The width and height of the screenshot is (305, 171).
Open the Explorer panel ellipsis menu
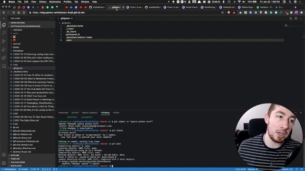pos(51,19)
